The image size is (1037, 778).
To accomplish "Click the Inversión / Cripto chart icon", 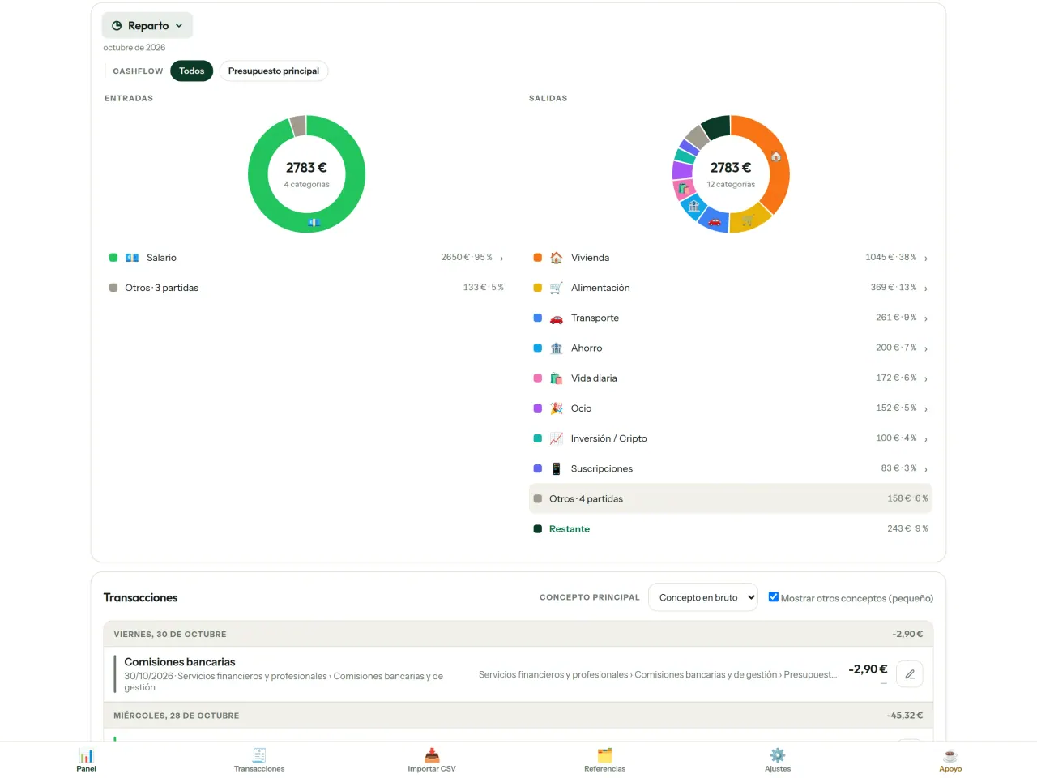I will point(557,438).
